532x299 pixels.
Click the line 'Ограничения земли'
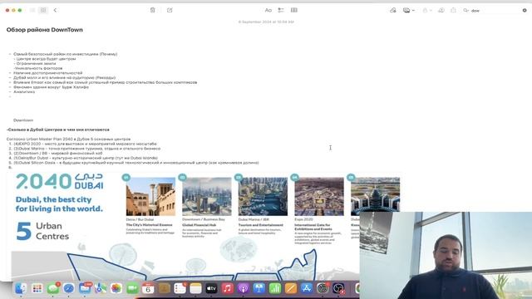pos(36,63)
